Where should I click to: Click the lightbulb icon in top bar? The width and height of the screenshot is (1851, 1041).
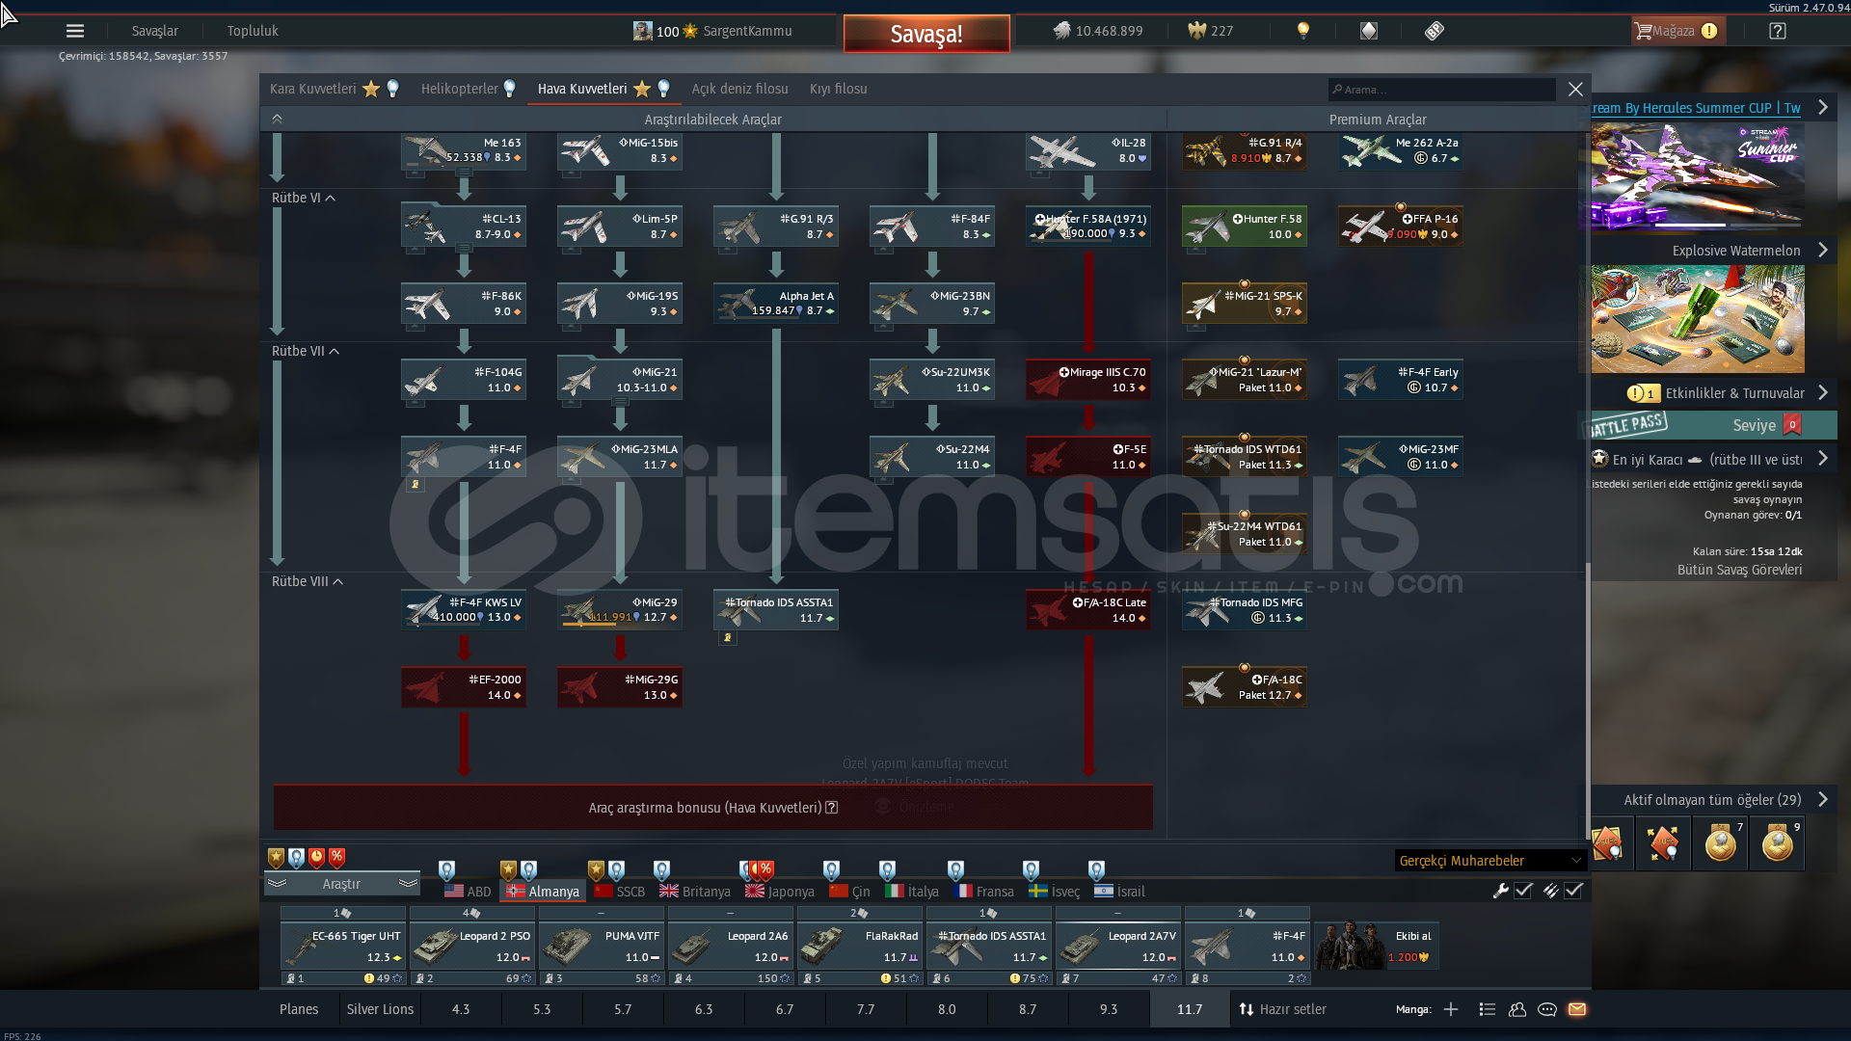point(1303,31)
